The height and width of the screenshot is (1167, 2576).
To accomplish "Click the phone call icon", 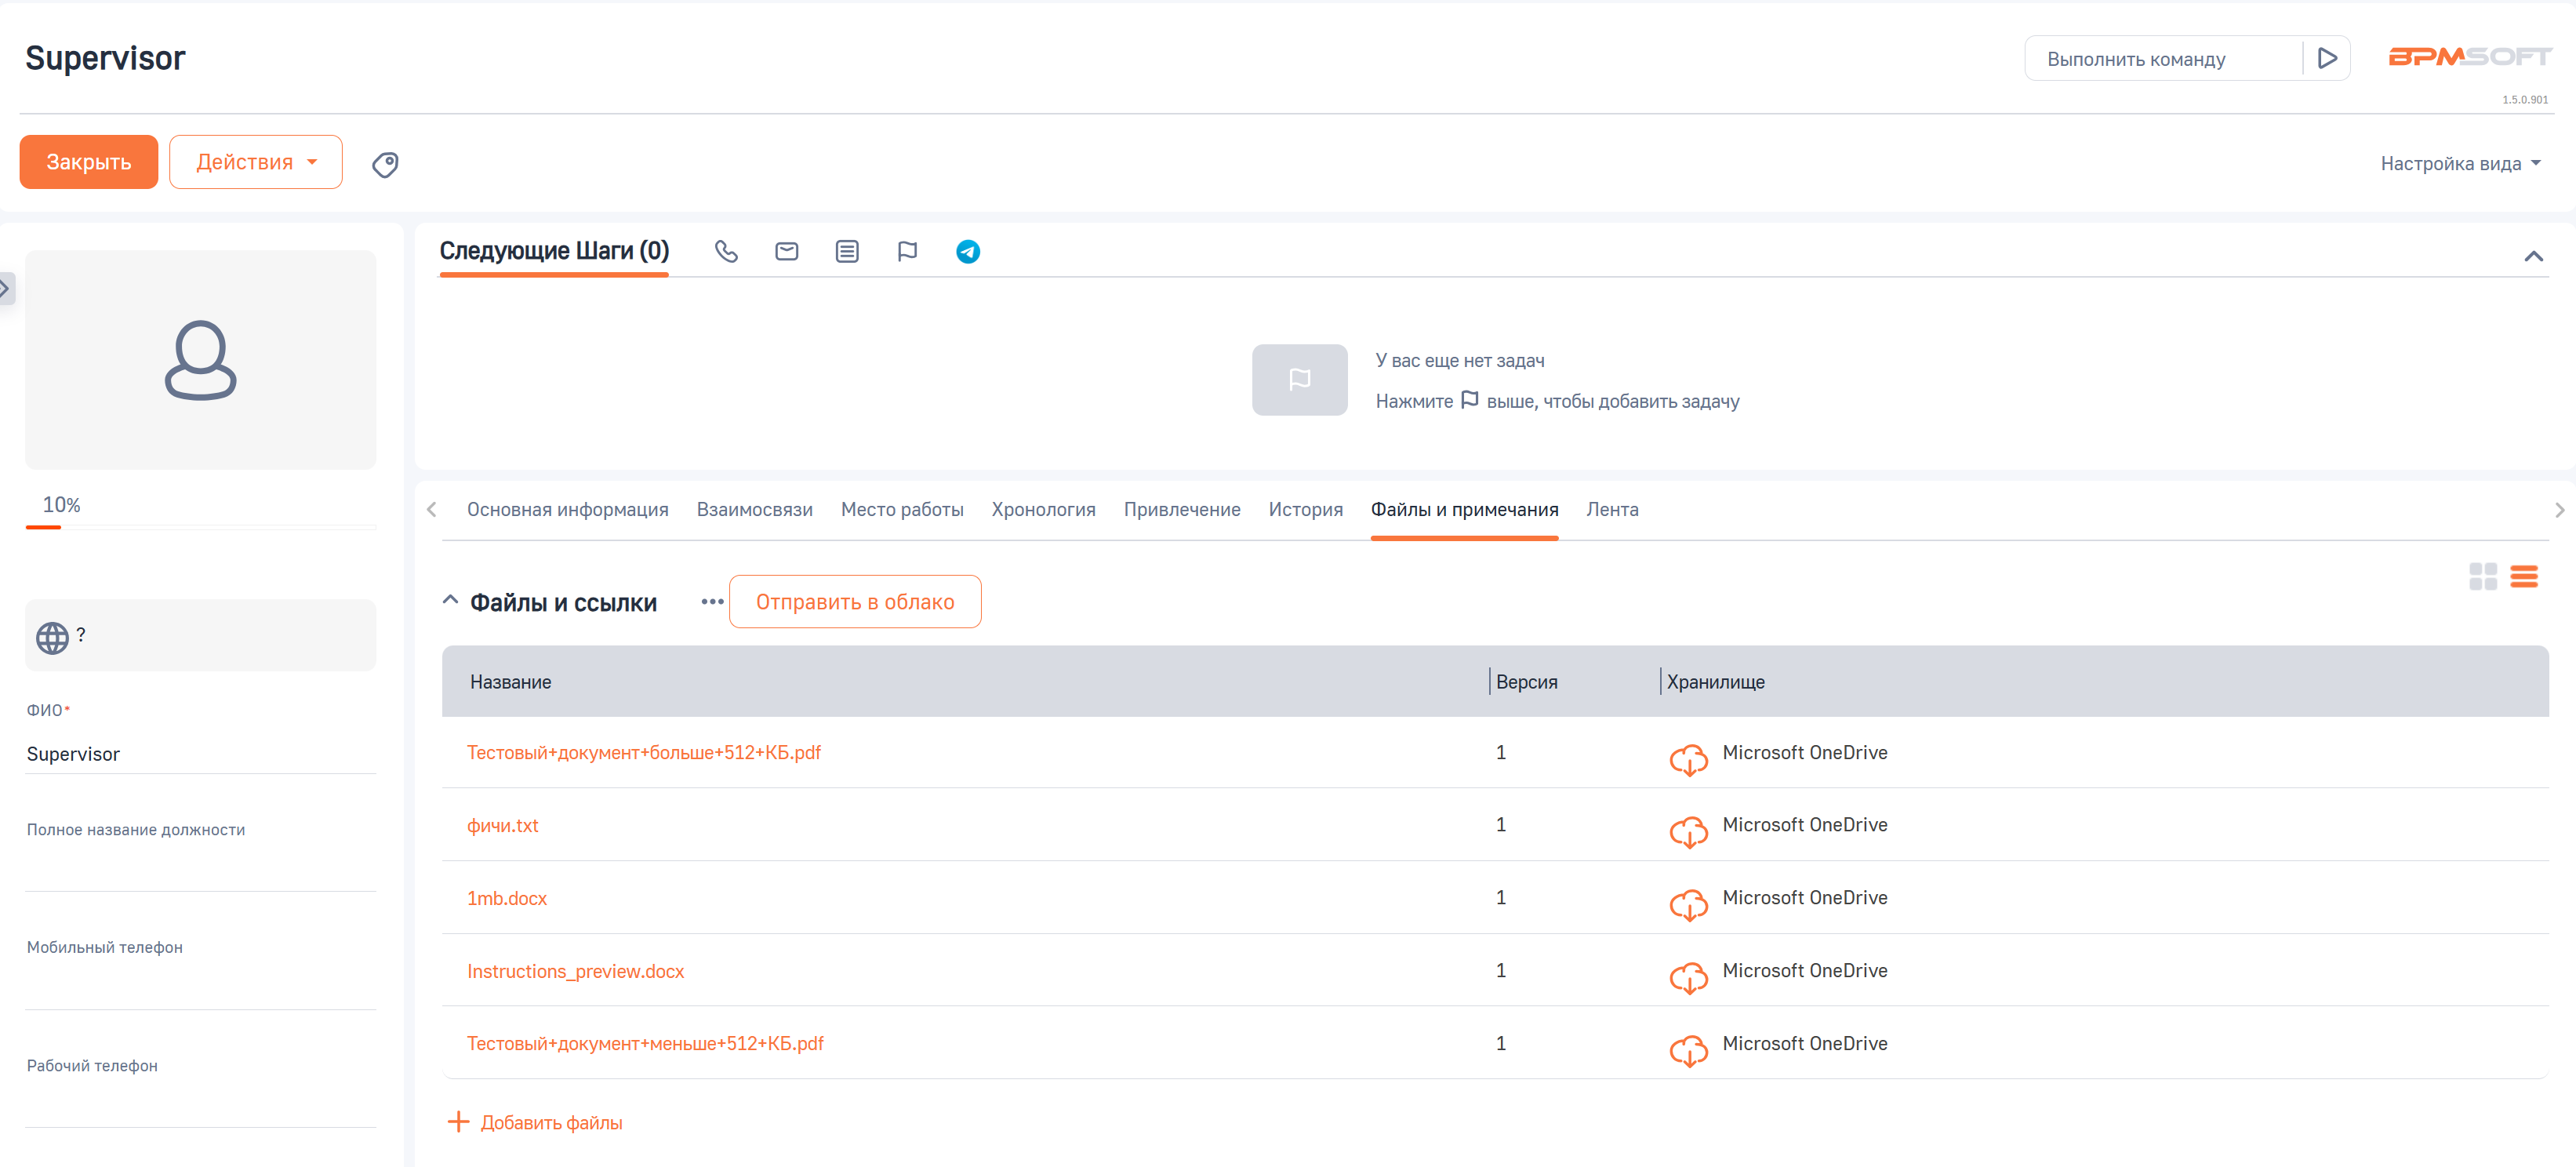I will [726, 252].
